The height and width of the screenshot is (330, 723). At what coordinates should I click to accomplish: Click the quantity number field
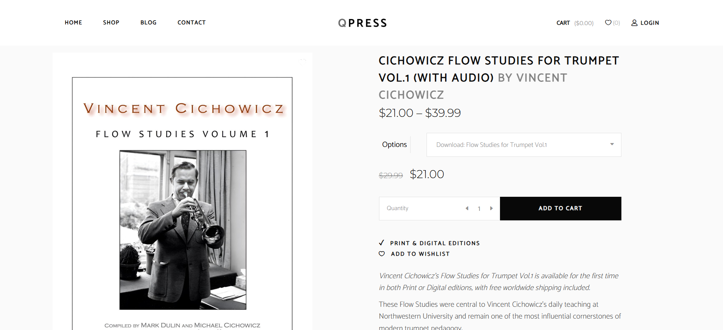479,209
